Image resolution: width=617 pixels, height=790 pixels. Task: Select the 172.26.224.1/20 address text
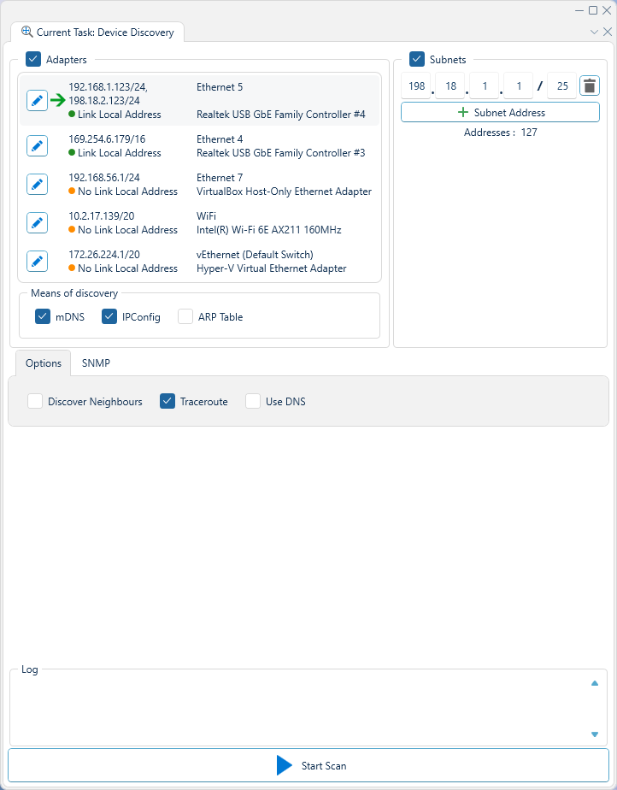point(104,255)
